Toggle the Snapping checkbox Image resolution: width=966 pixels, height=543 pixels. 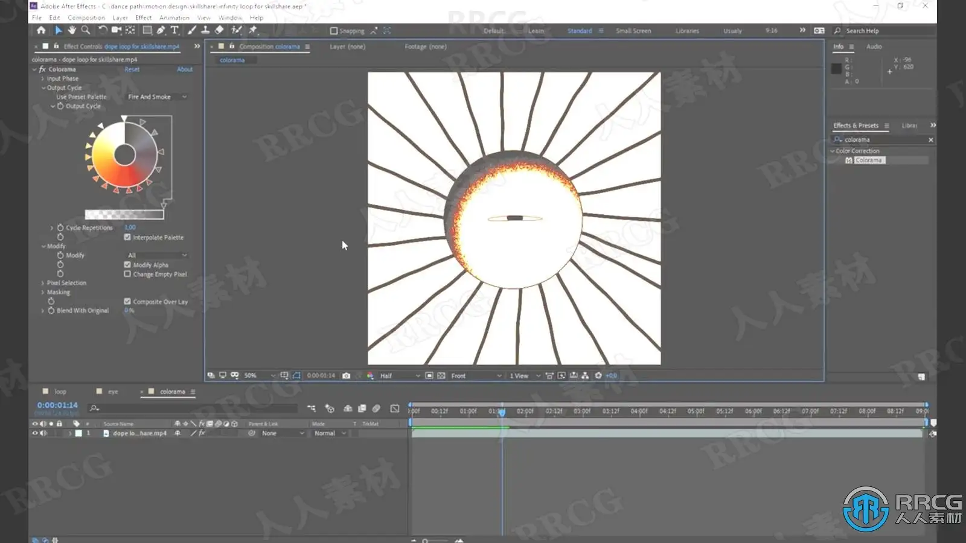[x=334, y=31]
